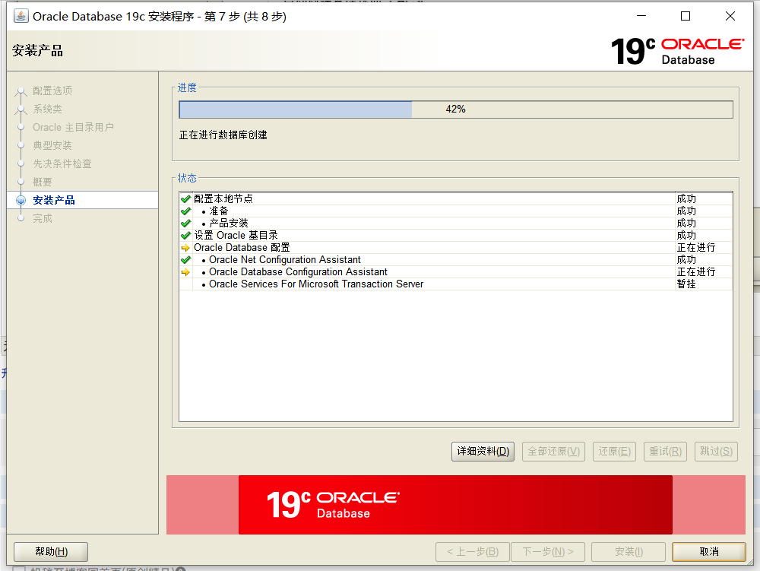Select the 概要 step in sidebar
Image resolution: width=760 pixels, height=571 pixels.
[x=42, y=182]
